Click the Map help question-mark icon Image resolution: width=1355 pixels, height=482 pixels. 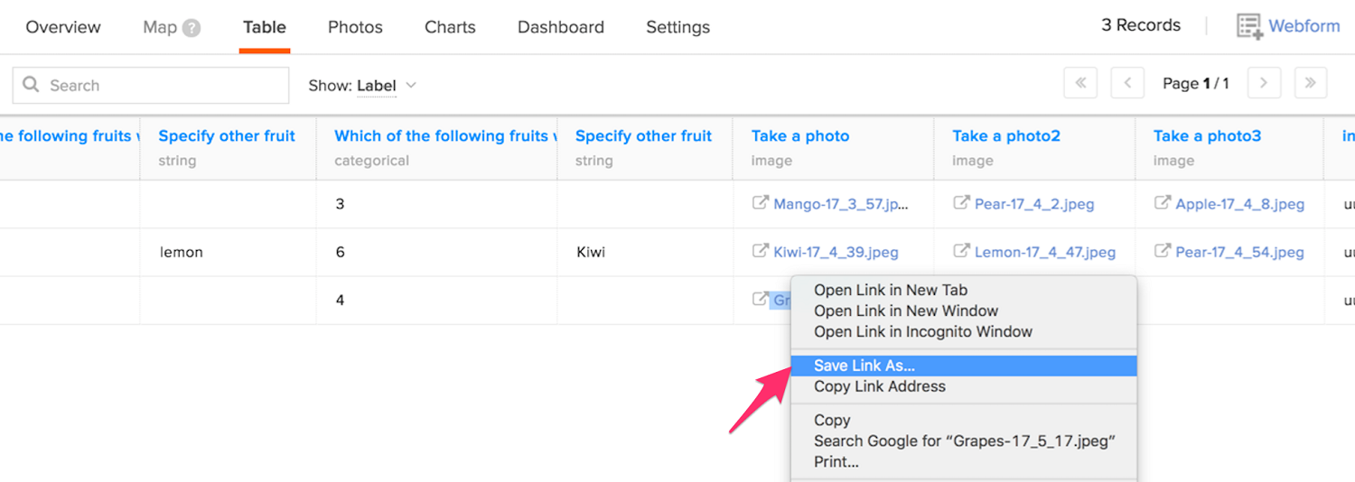click(x=192, y=28)
